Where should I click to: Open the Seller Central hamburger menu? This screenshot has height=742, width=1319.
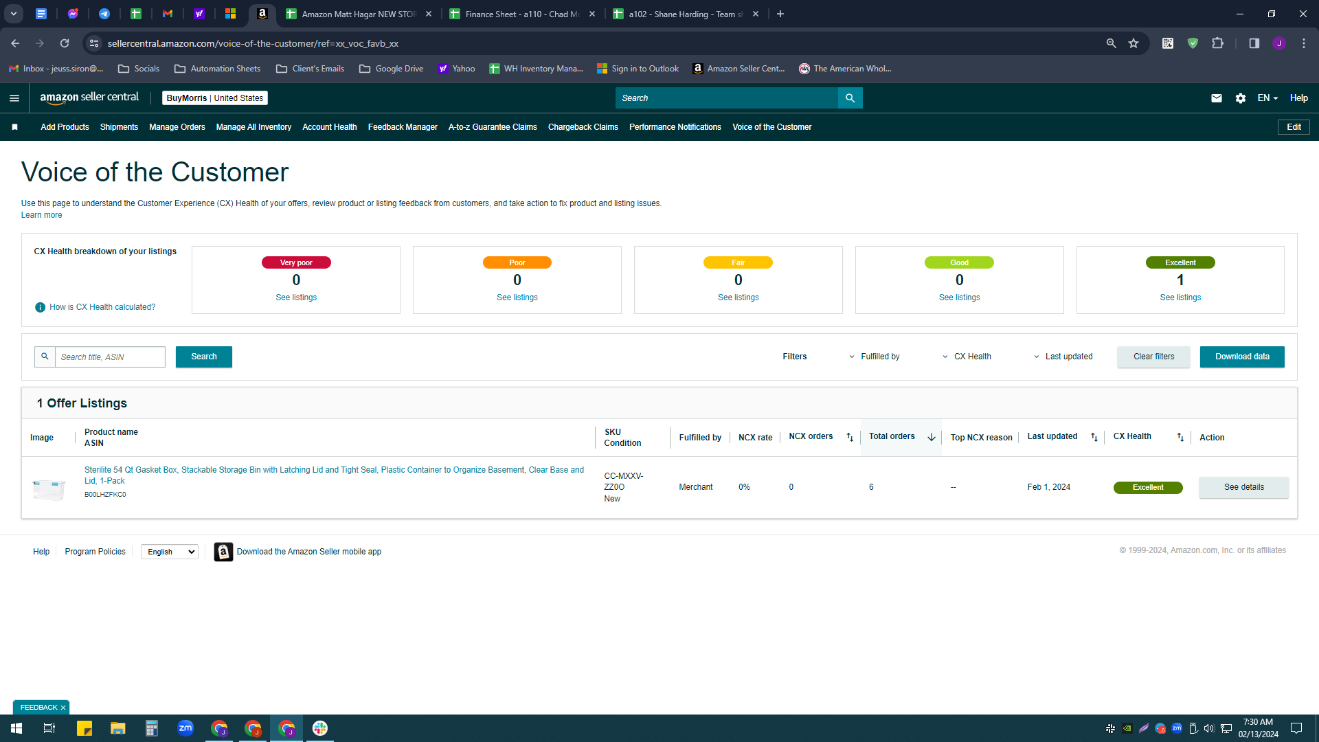tap(14, 98)
